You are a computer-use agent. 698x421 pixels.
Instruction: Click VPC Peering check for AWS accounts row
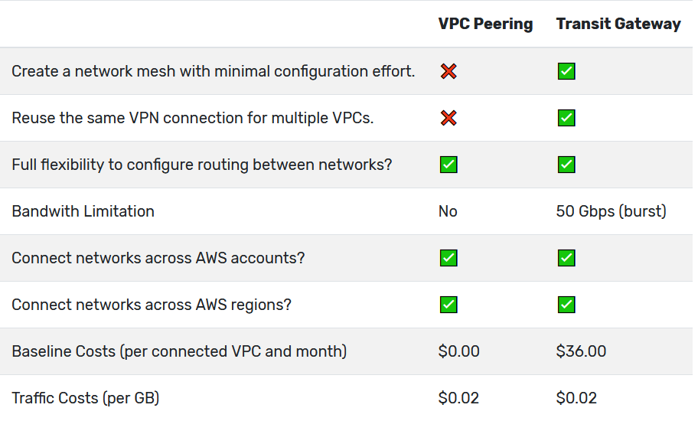(448, 258)
